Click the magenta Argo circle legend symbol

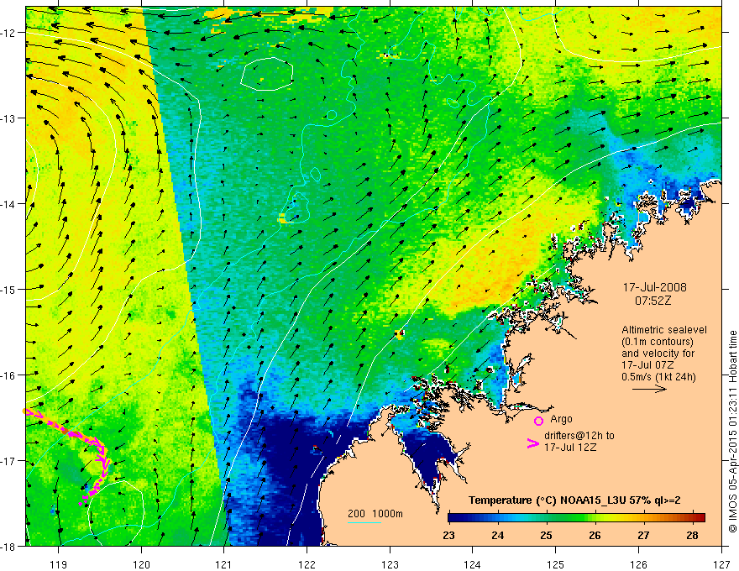pyautogui.click(x=538, y=421)
